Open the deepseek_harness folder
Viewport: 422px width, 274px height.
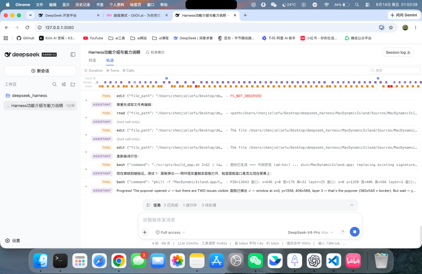coord(27,96)
